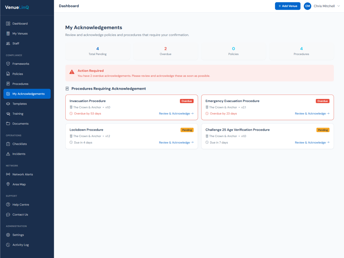Viewport: 344px width, 258px height.
Task: Click the Incidents warning triangle icon
Action: tap(8, 154)
